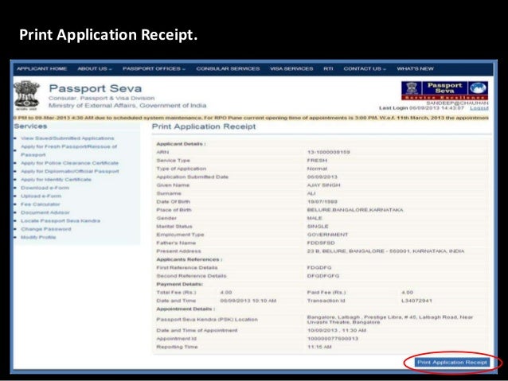Open Visa Services in navigation bar

[x=291, y=68]
